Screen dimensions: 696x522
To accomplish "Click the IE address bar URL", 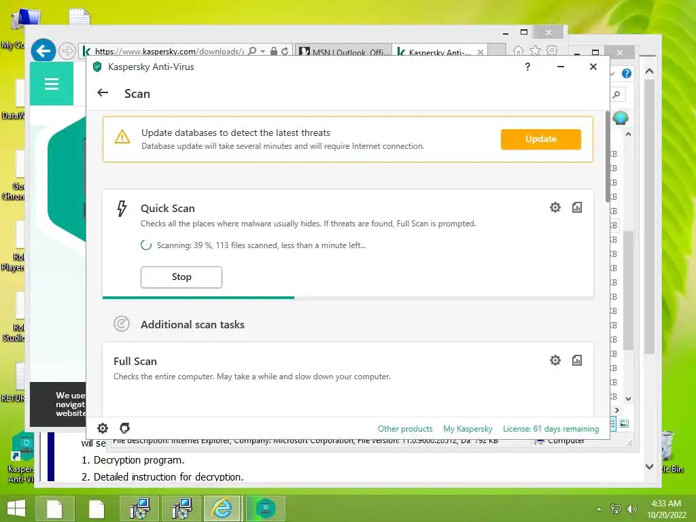I will (169, 52).
